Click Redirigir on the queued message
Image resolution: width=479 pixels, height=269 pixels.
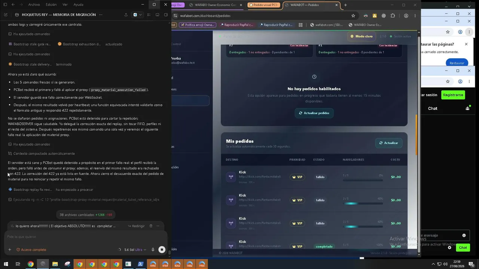pos(136,226)
